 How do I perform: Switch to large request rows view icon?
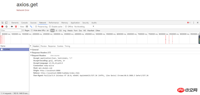(x=27, y=27)
